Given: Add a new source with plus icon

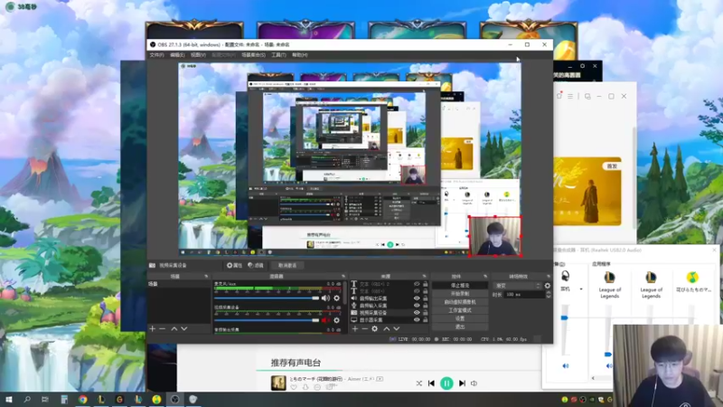Looking at the screenshot, I should 355,328.
